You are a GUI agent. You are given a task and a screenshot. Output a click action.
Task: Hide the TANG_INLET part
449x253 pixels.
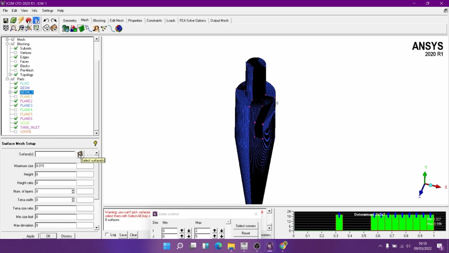(16, 128)
